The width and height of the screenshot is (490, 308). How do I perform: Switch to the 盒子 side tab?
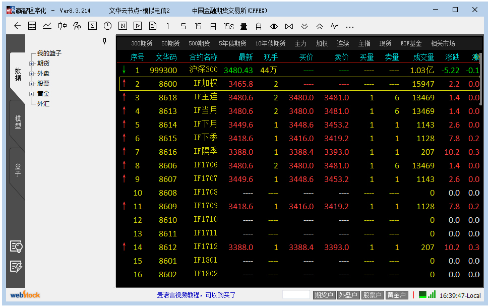[x=18, y=170]
